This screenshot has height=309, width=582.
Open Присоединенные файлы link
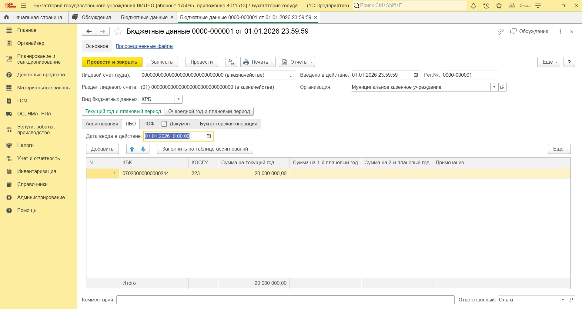click(145, 46)
